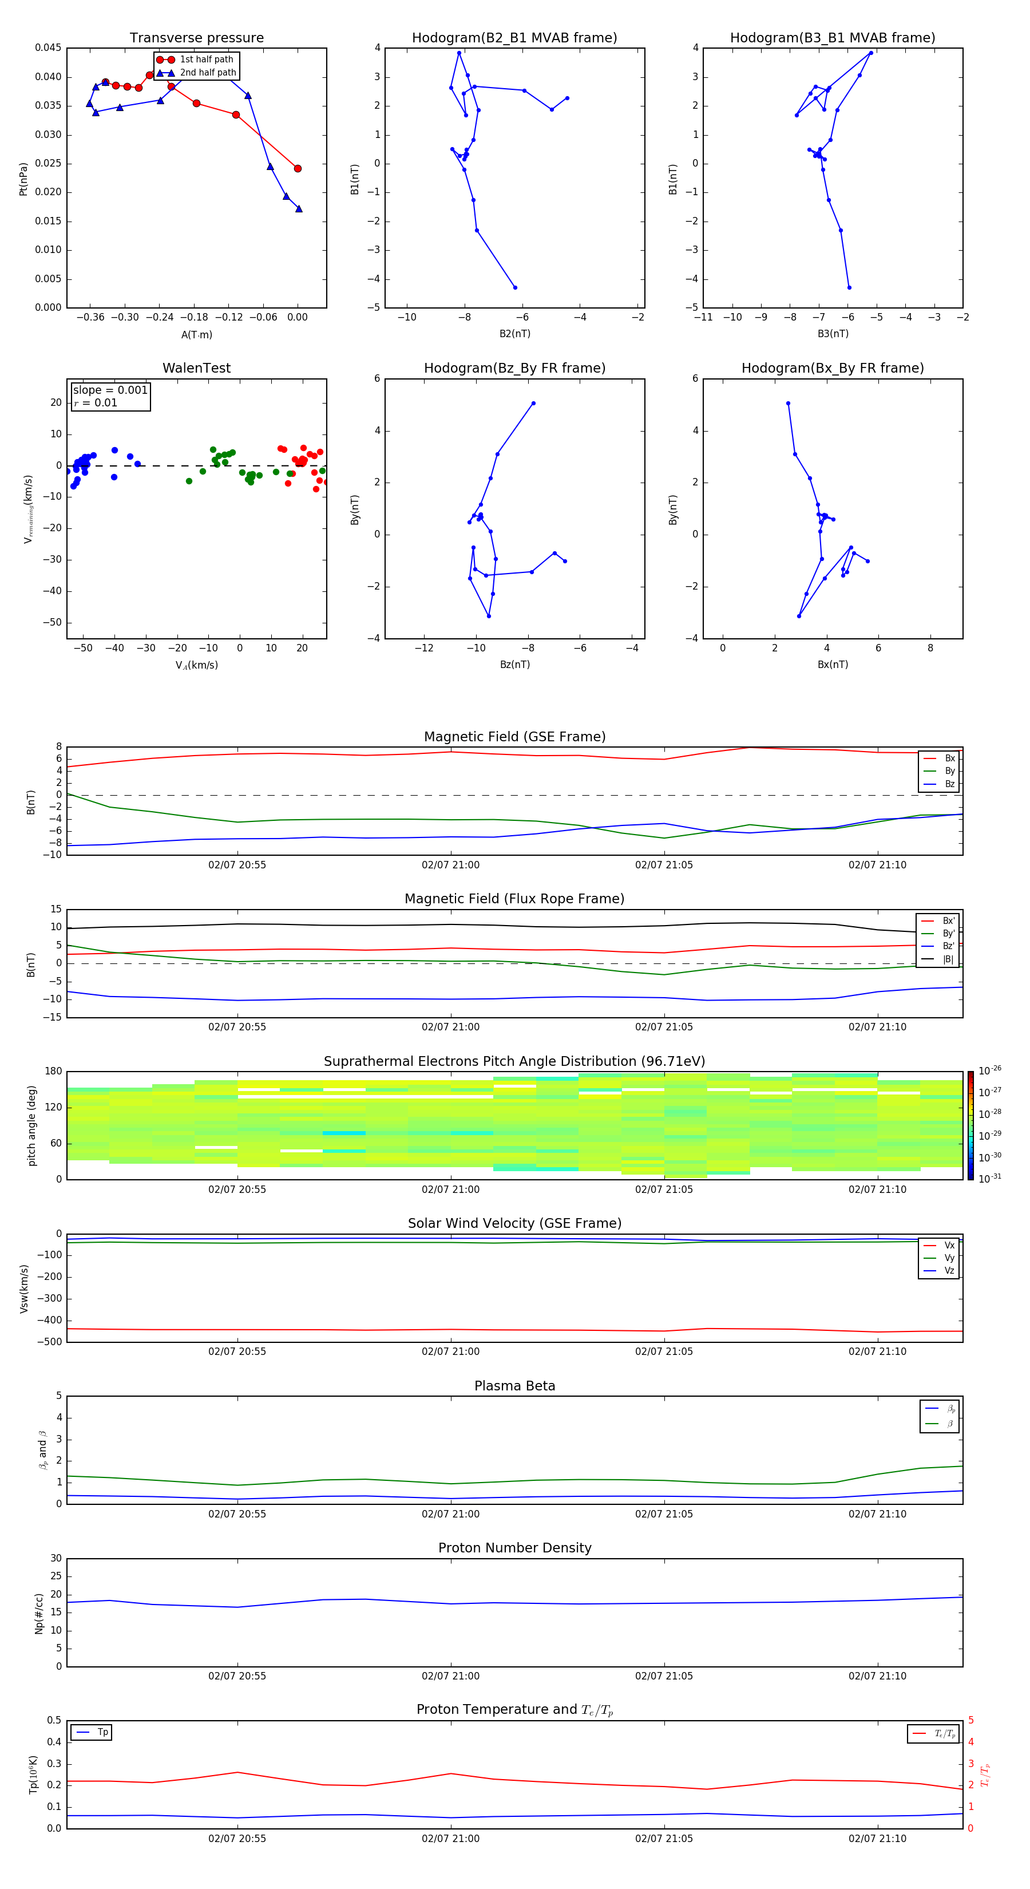Screen dimensions: 1030x1889
Task: Select the "Pt(nPa)" y-axis label
Action: point(23,179)
